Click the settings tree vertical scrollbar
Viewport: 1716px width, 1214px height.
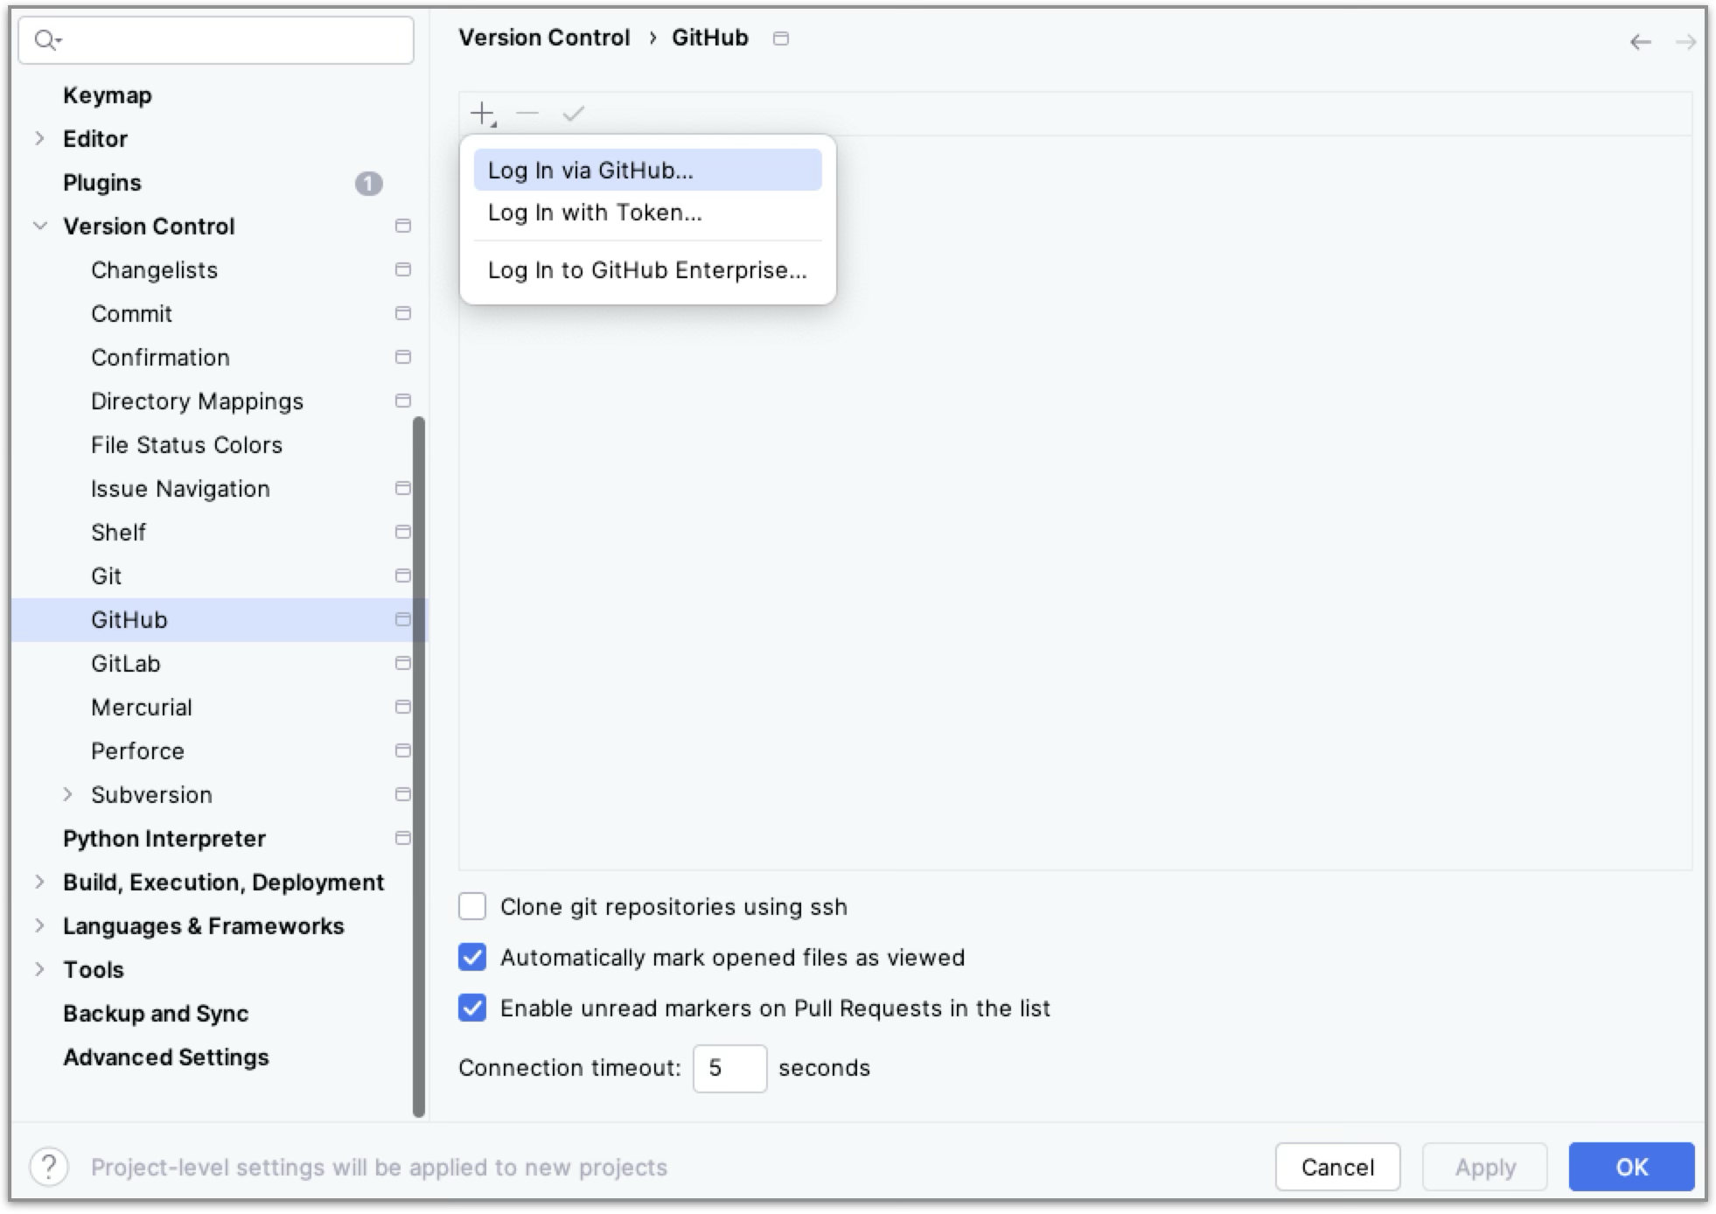[x=418, y=766]
